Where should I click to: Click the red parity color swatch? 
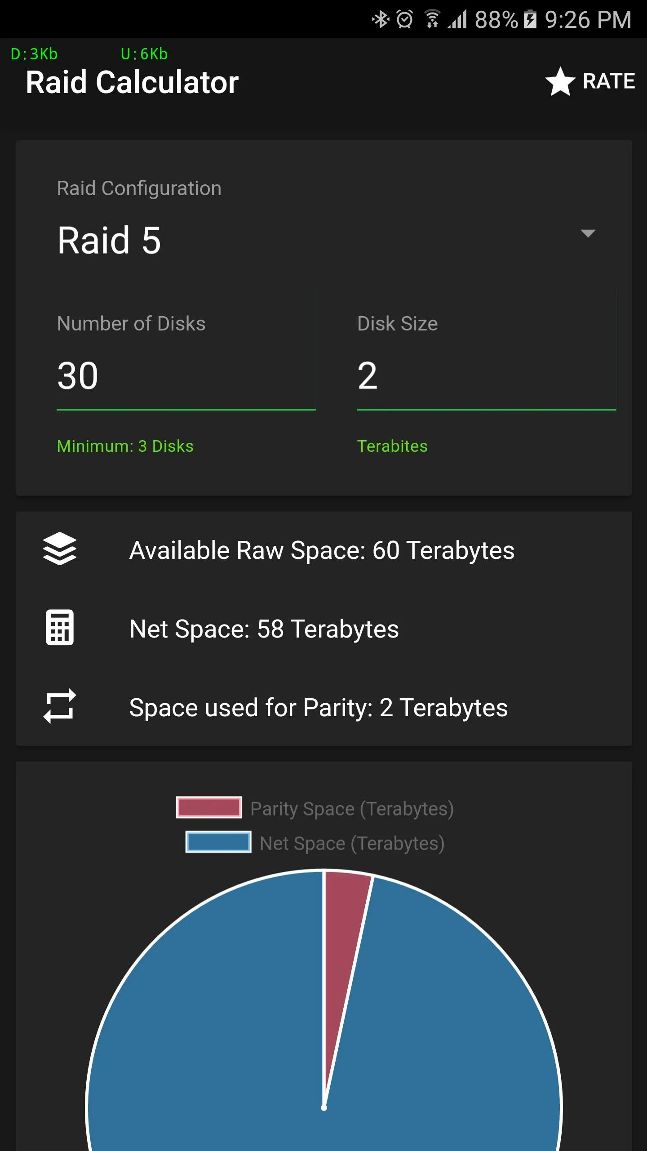(x=209, y=807)
